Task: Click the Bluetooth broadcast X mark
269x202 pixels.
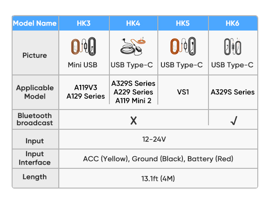Action: pos(134,120)
